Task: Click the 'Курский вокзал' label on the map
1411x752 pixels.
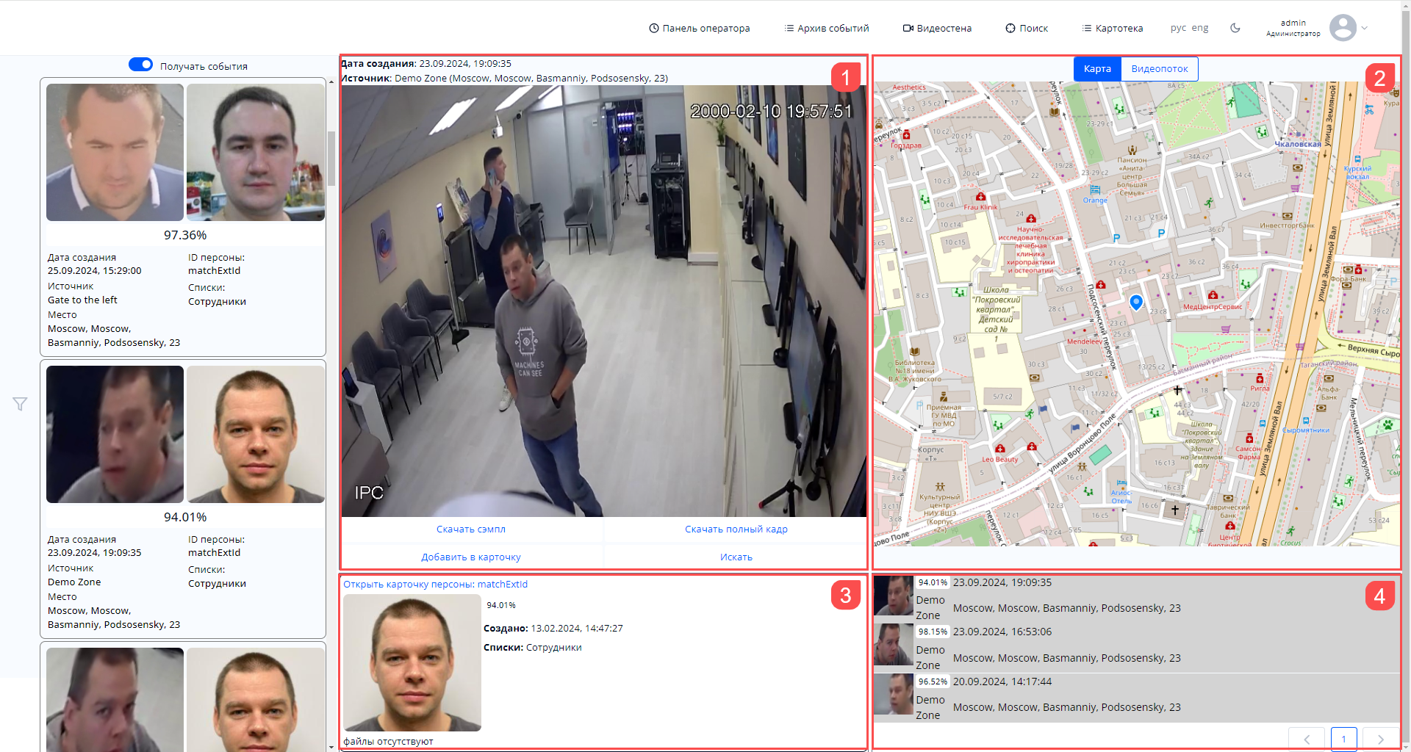Action: tap(1357, 173)
